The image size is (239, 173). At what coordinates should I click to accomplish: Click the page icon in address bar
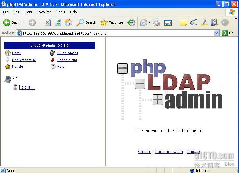coord(20,33)
